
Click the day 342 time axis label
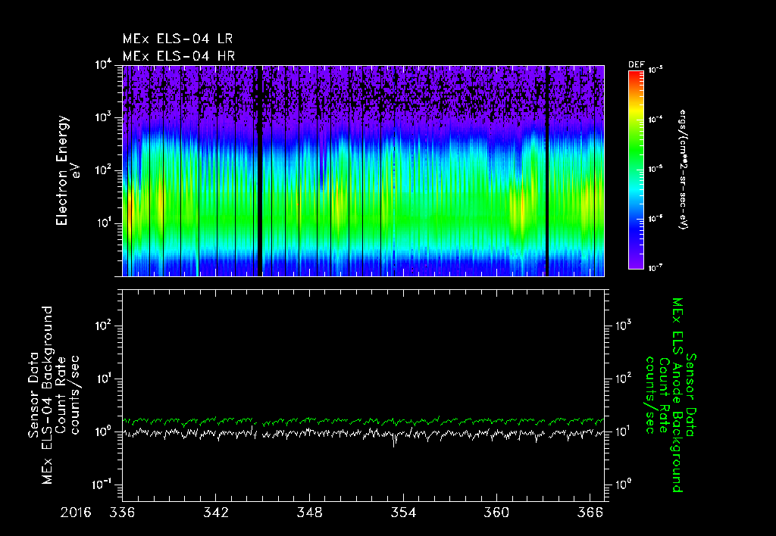pyautogui.click(x=216, y=513)
